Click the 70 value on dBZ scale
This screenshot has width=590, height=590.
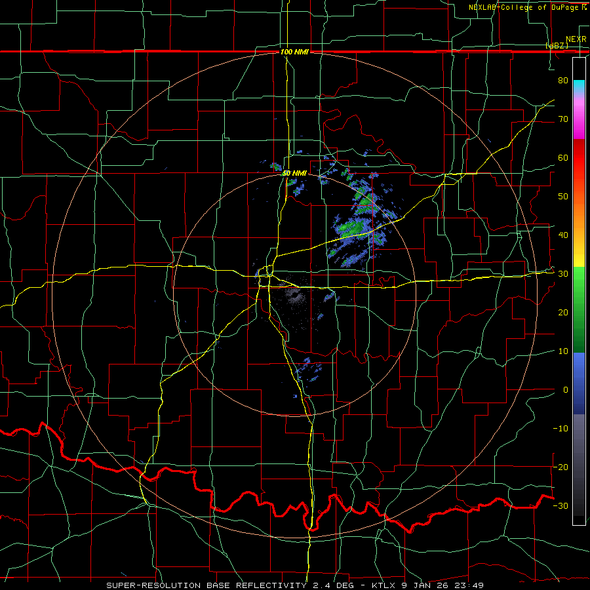point(563,119)
